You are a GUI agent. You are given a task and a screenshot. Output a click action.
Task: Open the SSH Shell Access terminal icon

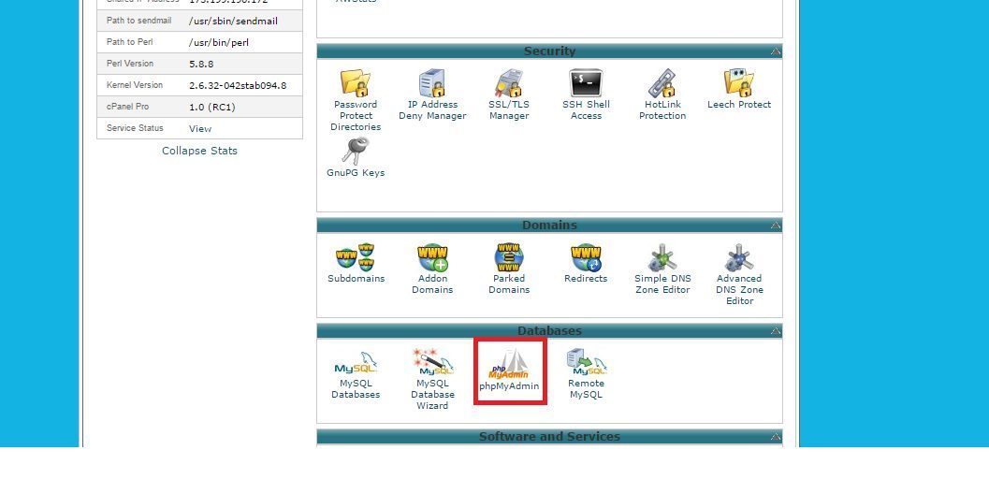click(x=586, y=82)
